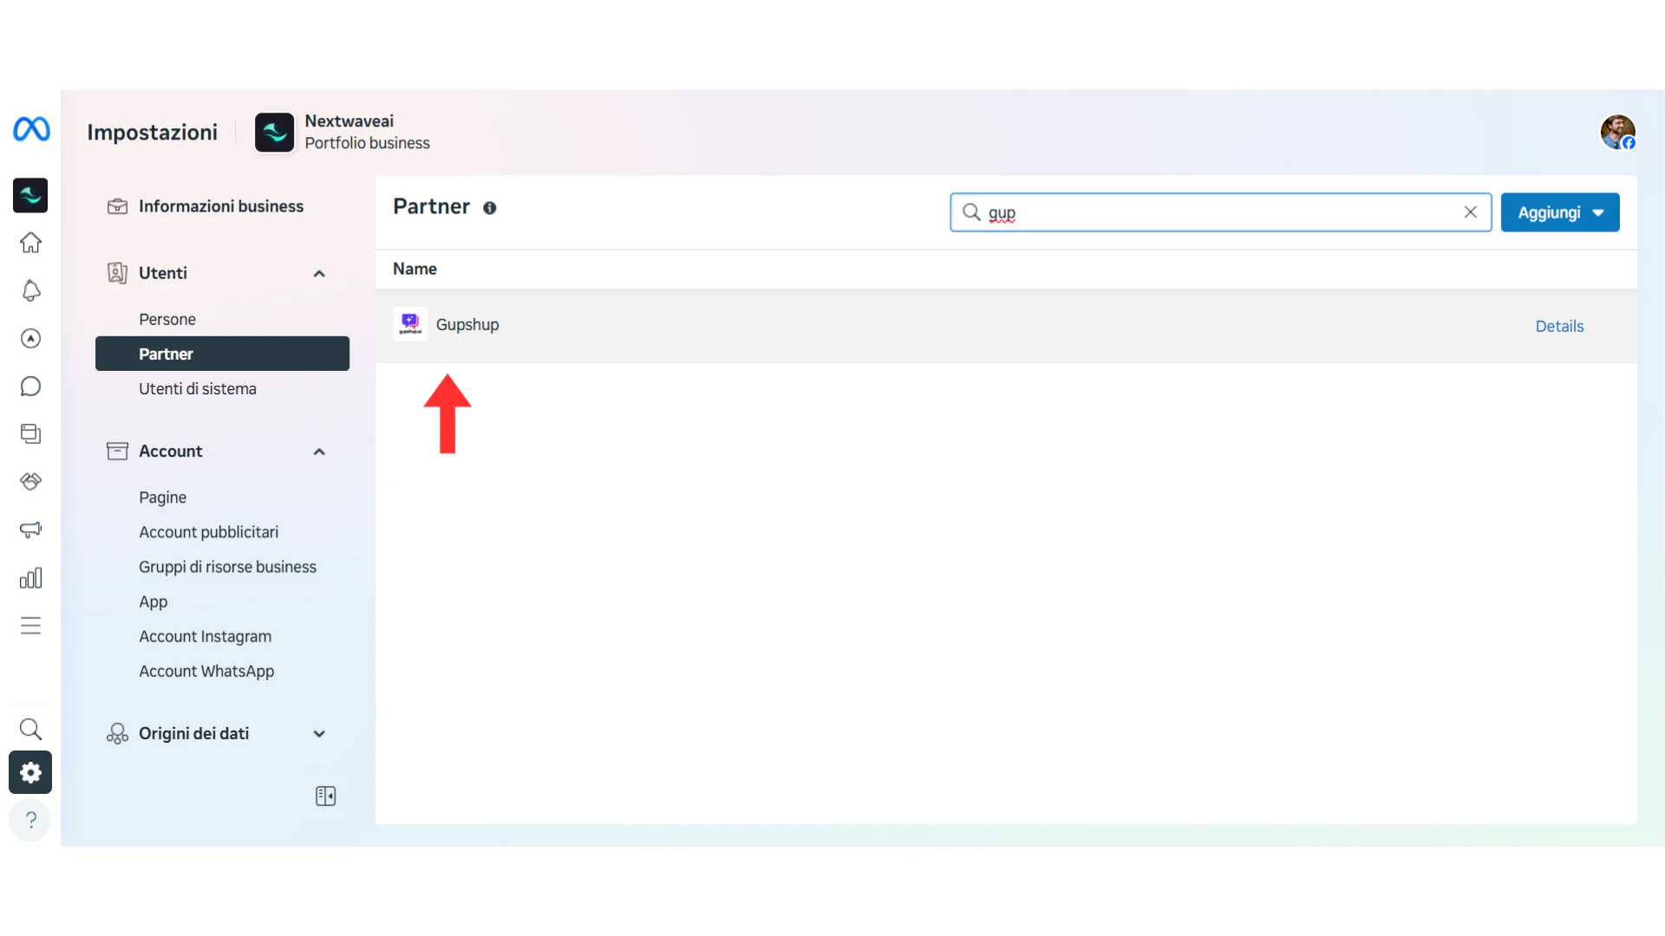Click the Meta logo icon

click(31, 129)
